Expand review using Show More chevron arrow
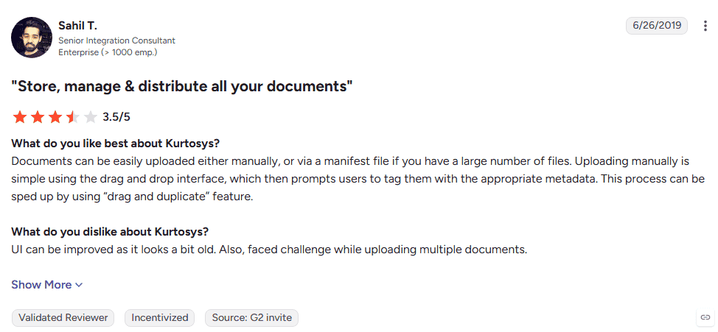Image resolution: width=718 pixels, height=332 pixels. [x=79, y=285]
